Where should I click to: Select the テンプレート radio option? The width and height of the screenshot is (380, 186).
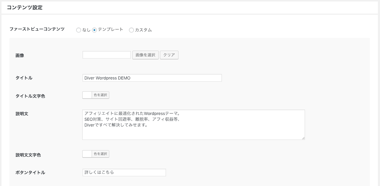point(94,30)
